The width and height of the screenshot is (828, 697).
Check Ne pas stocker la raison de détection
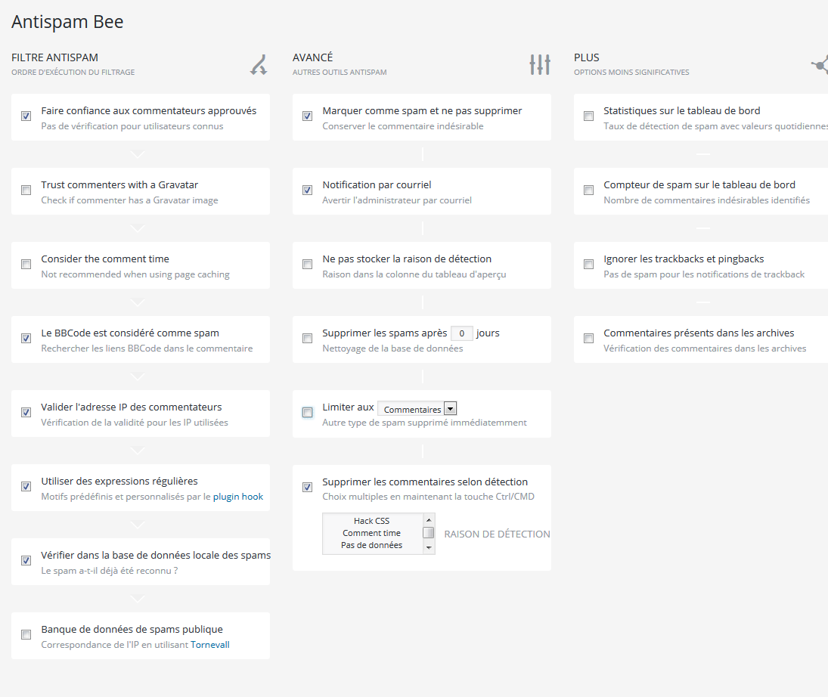307,264
